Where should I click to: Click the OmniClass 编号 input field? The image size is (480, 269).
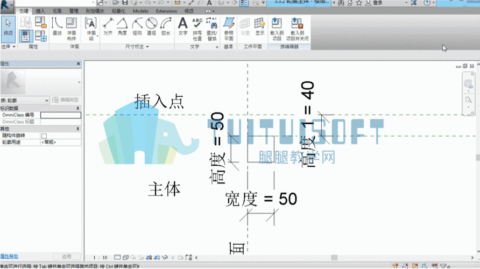(61, 115)
